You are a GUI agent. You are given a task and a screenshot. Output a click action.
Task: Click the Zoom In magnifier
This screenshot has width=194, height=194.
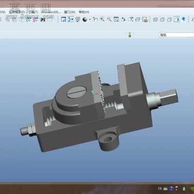pyautogui.click(x=102, y=19)
